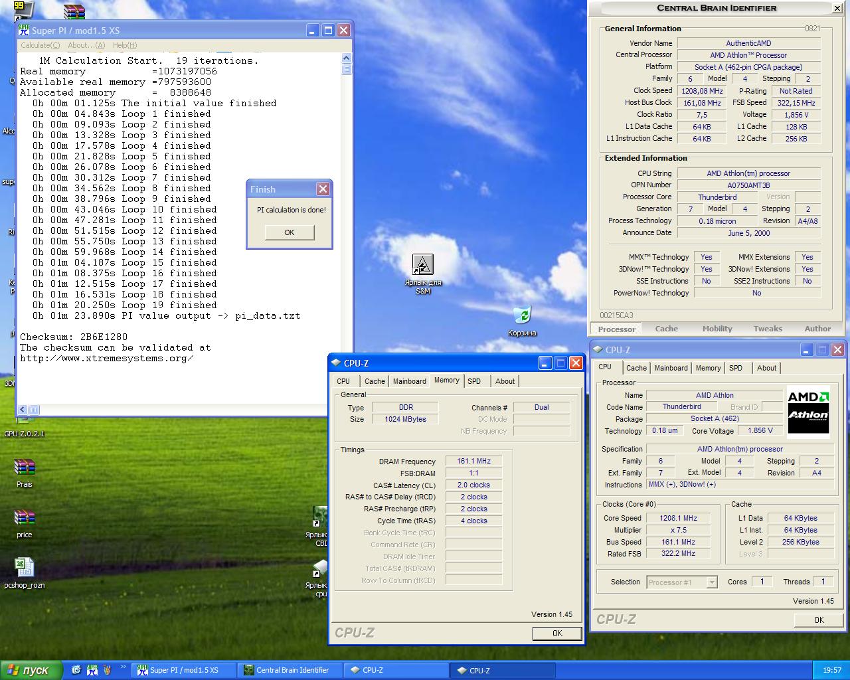
Task: Select the Ярлык cpu desktop shortcut
Action: coord(319,569)
